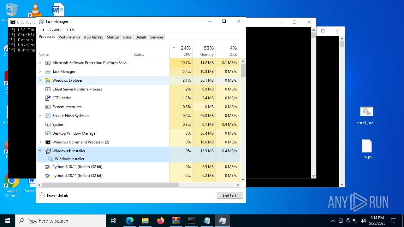Switch to the Startup tab
The image size is (404, 227).
coord(113,37)
